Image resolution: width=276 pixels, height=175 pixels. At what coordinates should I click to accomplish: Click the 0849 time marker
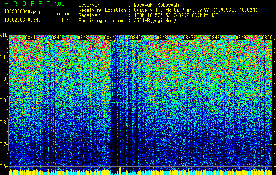[x=241, y=38]
